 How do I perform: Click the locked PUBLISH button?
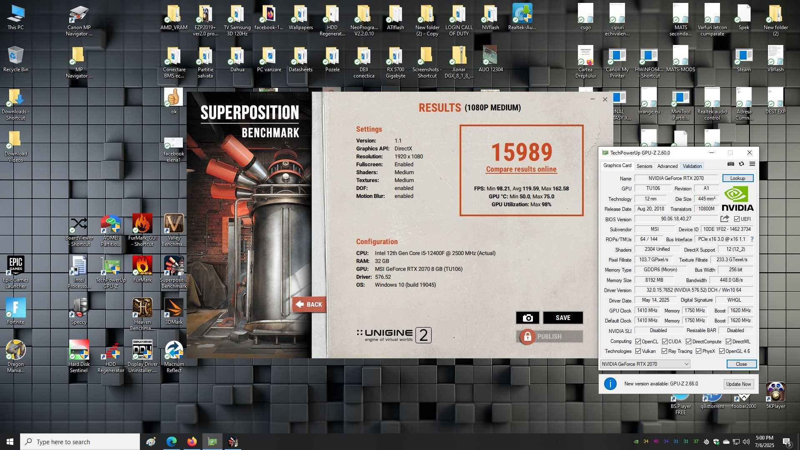[x=549, y=337]
